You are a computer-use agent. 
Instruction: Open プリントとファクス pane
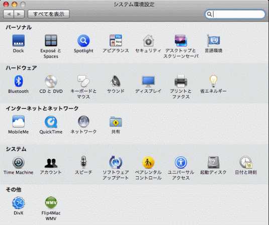(x=181, y=81)
